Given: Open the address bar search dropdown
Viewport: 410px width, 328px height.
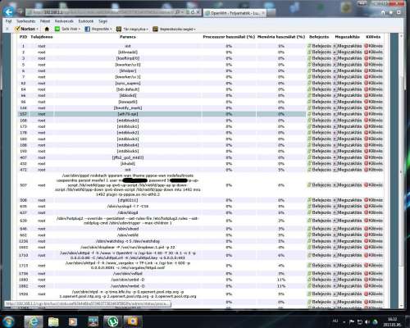Looking at the screenshot, I should pos(182,12).
